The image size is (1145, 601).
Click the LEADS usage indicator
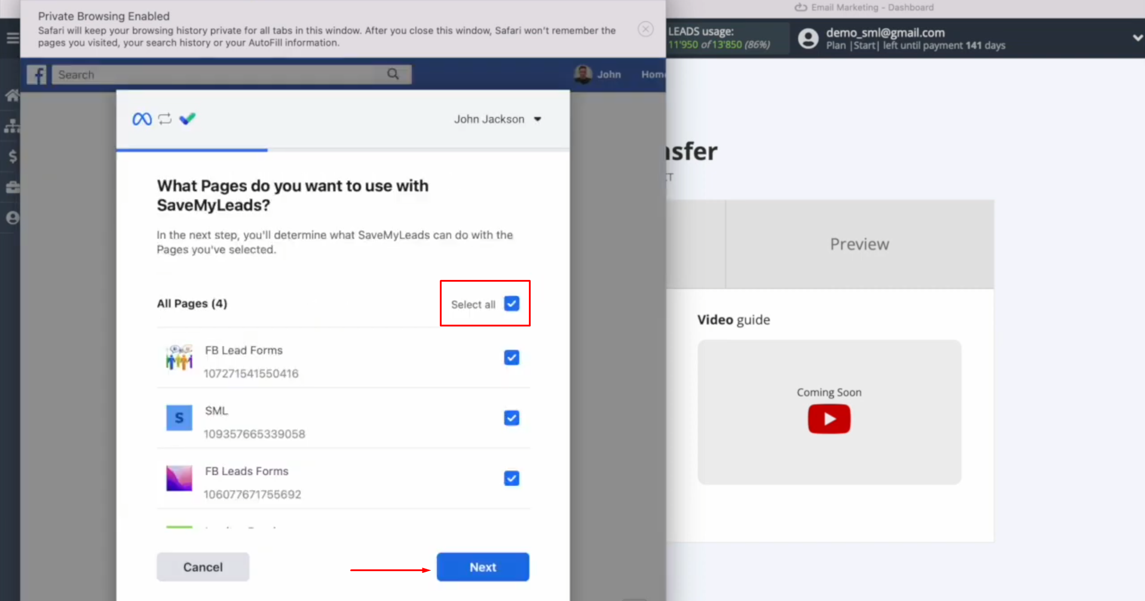pyautogui.click(x=728, y=38)
